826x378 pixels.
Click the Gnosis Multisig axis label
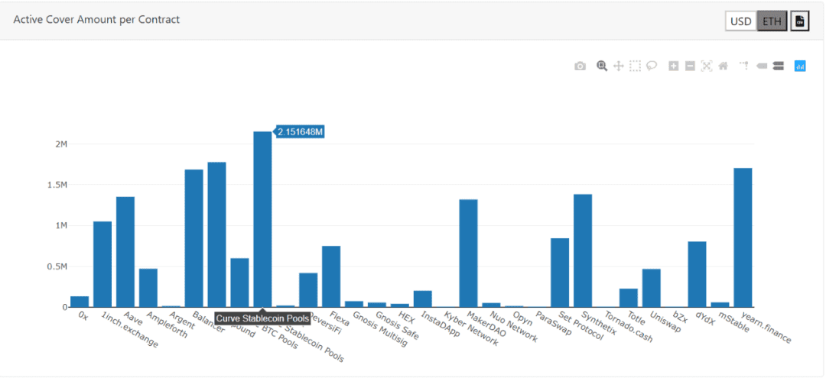(x=380, y=330)
